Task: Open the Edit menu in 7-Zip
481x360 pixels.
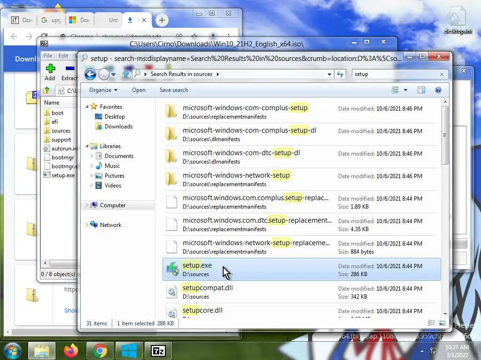Action: (63, 56)
